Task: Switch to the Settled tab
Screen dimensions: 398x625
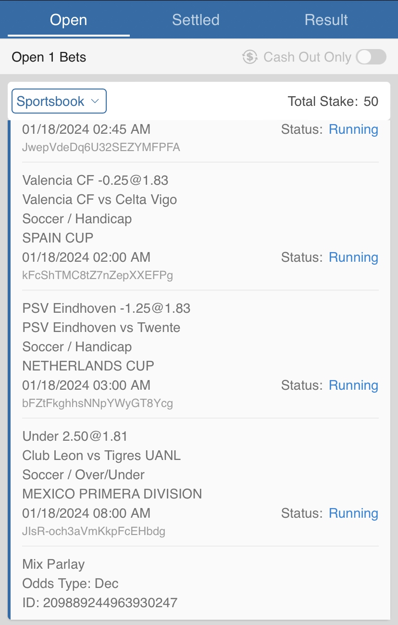Action: click(196, 20)
